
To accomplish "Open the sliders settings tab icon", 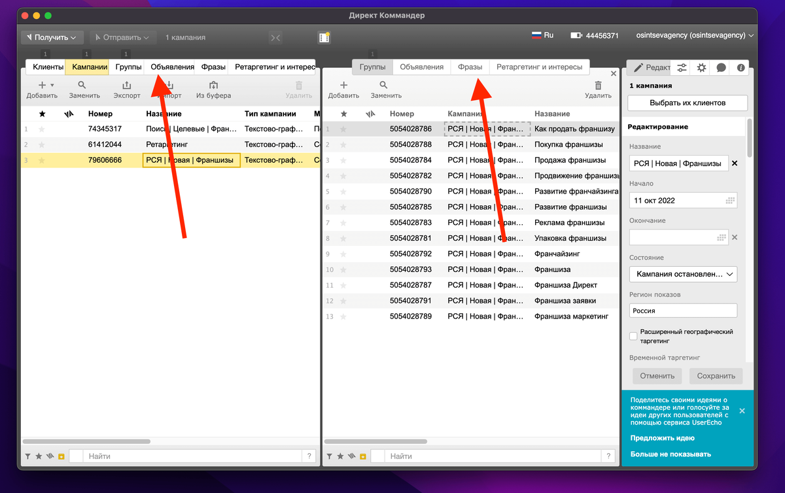I will coord(682,67).
